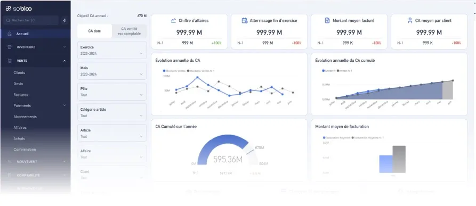The width and height of the screenshot is (476, 206).
Task: Expand the Paiements submenu chevron
Action: (x=64, y=105)
